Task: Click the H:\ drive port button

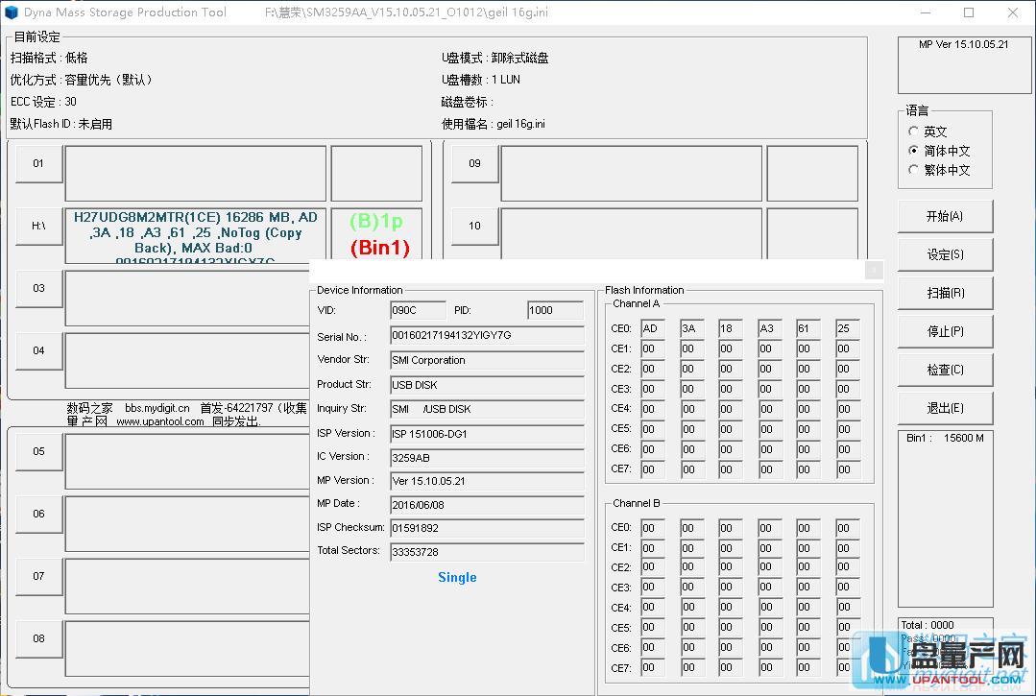Action: [x=38, y=226]
